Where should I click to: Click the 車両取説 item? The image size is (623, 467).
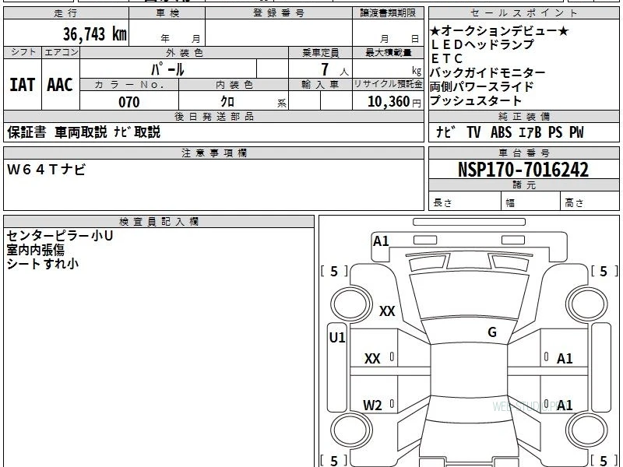(x=81, y=132)
